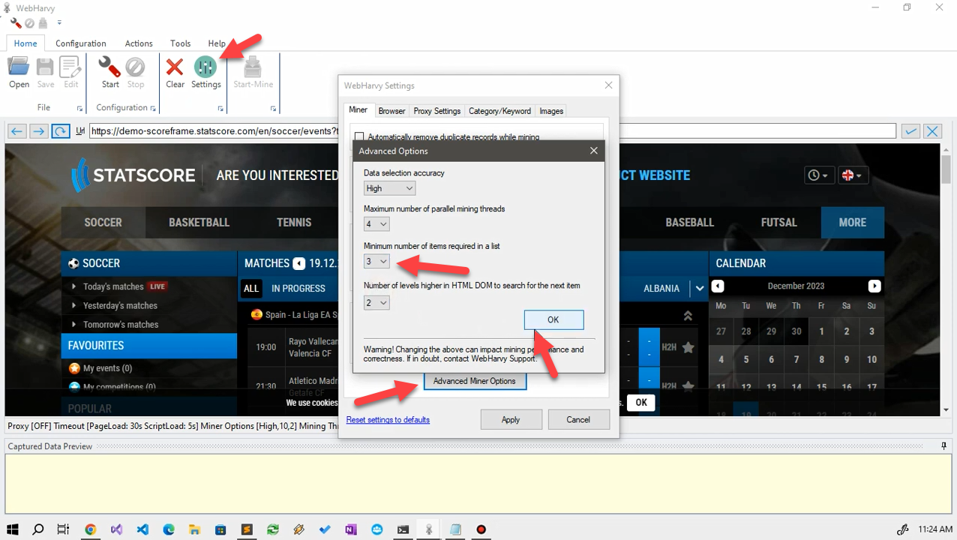Image resolution: width=957 pixels, height=540 pixels.
Task: Open Google Chrome from the taskbar
Action: click(x=90, y=529)
